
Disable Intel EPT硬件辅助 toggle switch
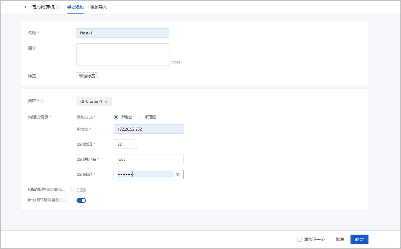pos(81,200)
